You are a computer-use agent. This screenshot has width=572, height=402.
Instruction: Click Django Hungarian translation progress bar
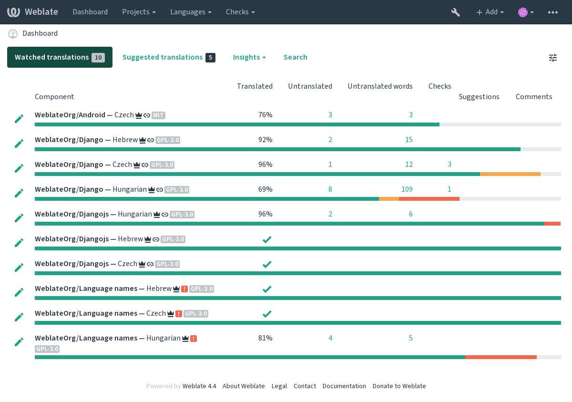(298, 199)
